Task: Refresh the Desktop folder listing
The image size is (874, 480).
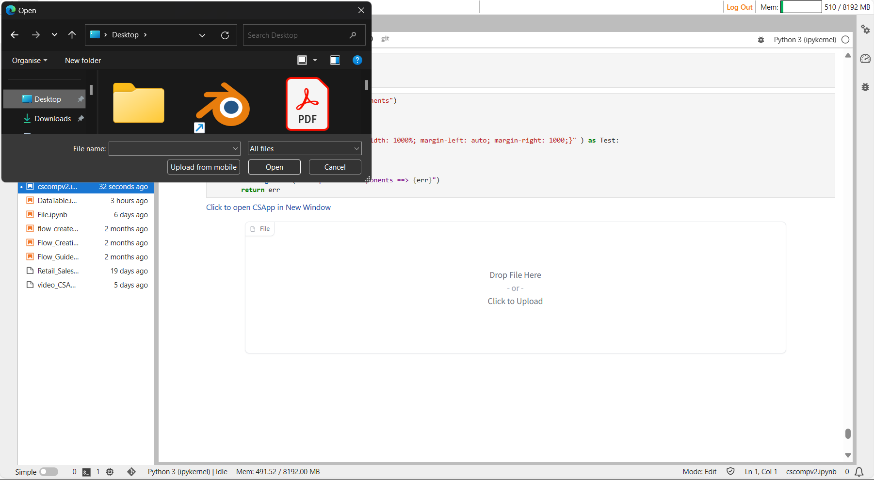Action: tap(225, 35)
